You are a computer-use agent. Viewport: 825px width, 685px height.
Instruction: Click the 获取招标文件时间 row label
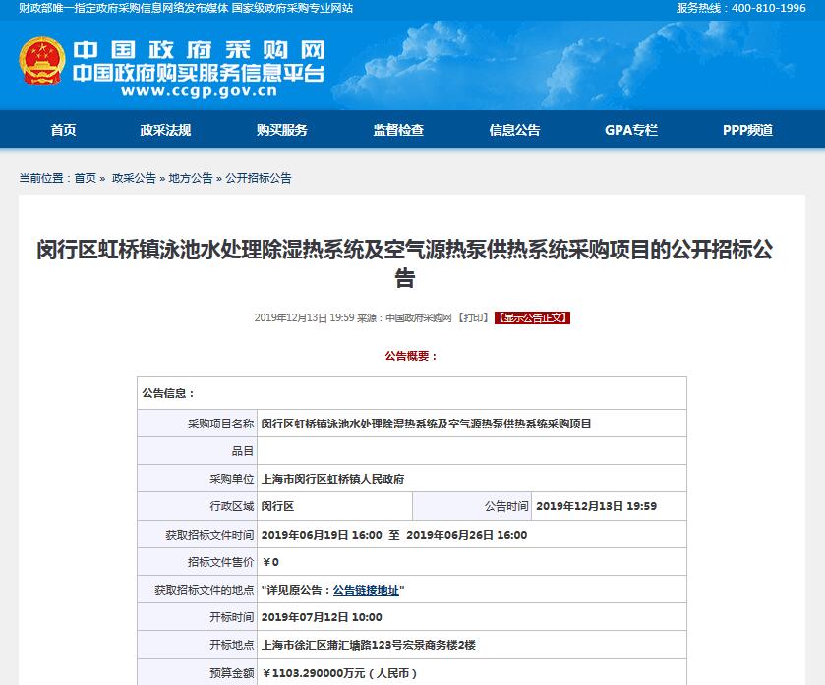click(x=209, y=535)
